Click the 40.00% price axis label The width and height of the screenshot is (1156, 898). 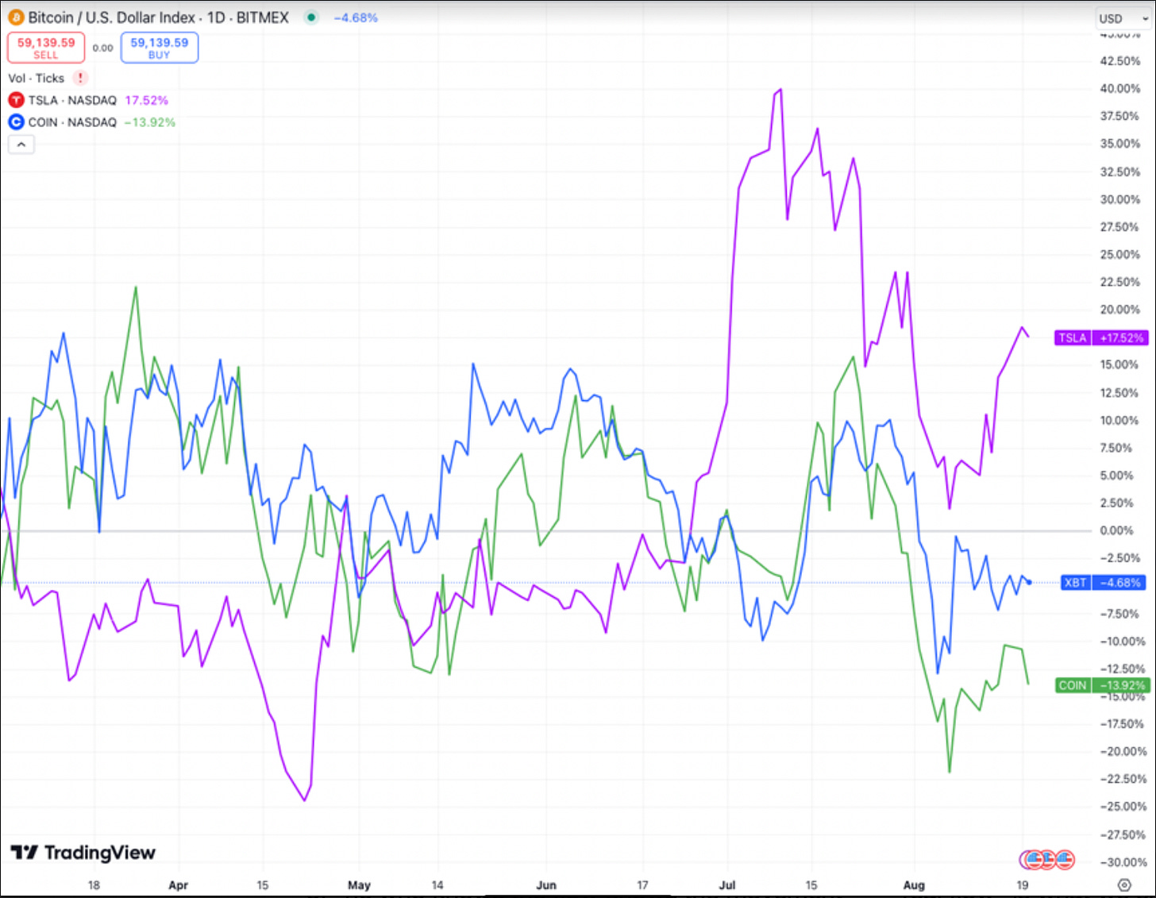1119,88
